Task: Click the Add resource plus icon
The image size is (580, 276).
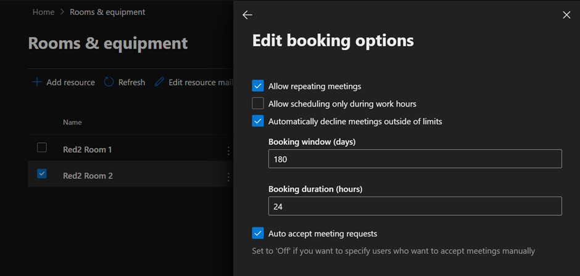Action: 37,82
